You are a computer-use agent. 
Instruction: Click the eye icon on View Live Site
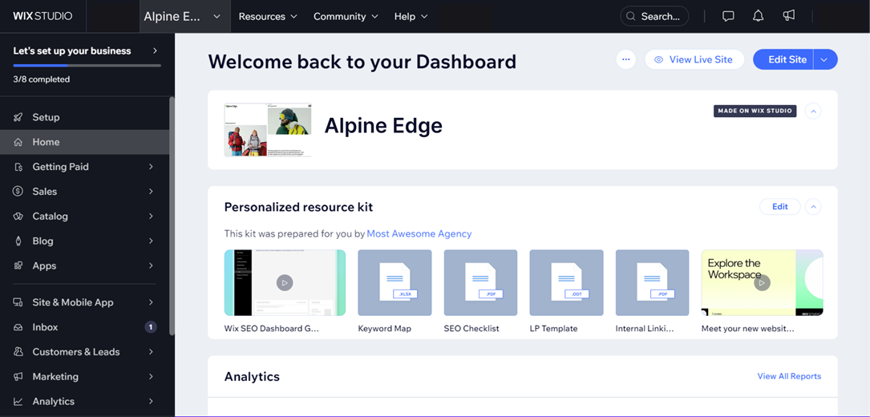(658, 59)
